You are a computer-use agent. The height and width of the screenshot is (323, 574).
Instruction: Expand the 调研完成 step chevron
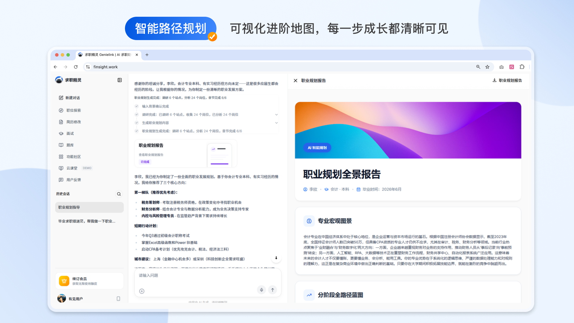(x=277, y=115)
